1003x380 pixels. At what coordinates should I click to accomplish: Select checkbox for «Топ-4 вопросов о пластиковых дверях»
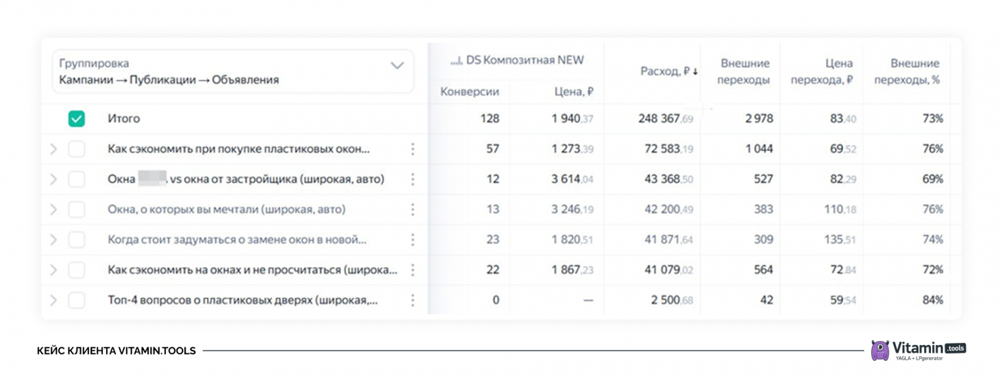pos(76,300)
